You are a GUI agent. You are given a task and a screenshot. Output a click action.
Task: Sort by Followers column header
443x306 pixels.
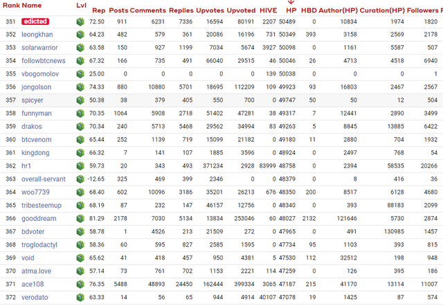[x=422, y=10]
